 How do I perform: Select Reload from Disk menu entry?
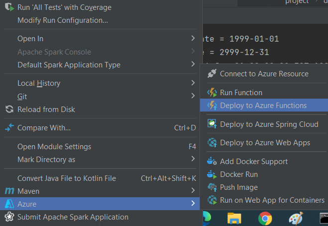(100, 110)
